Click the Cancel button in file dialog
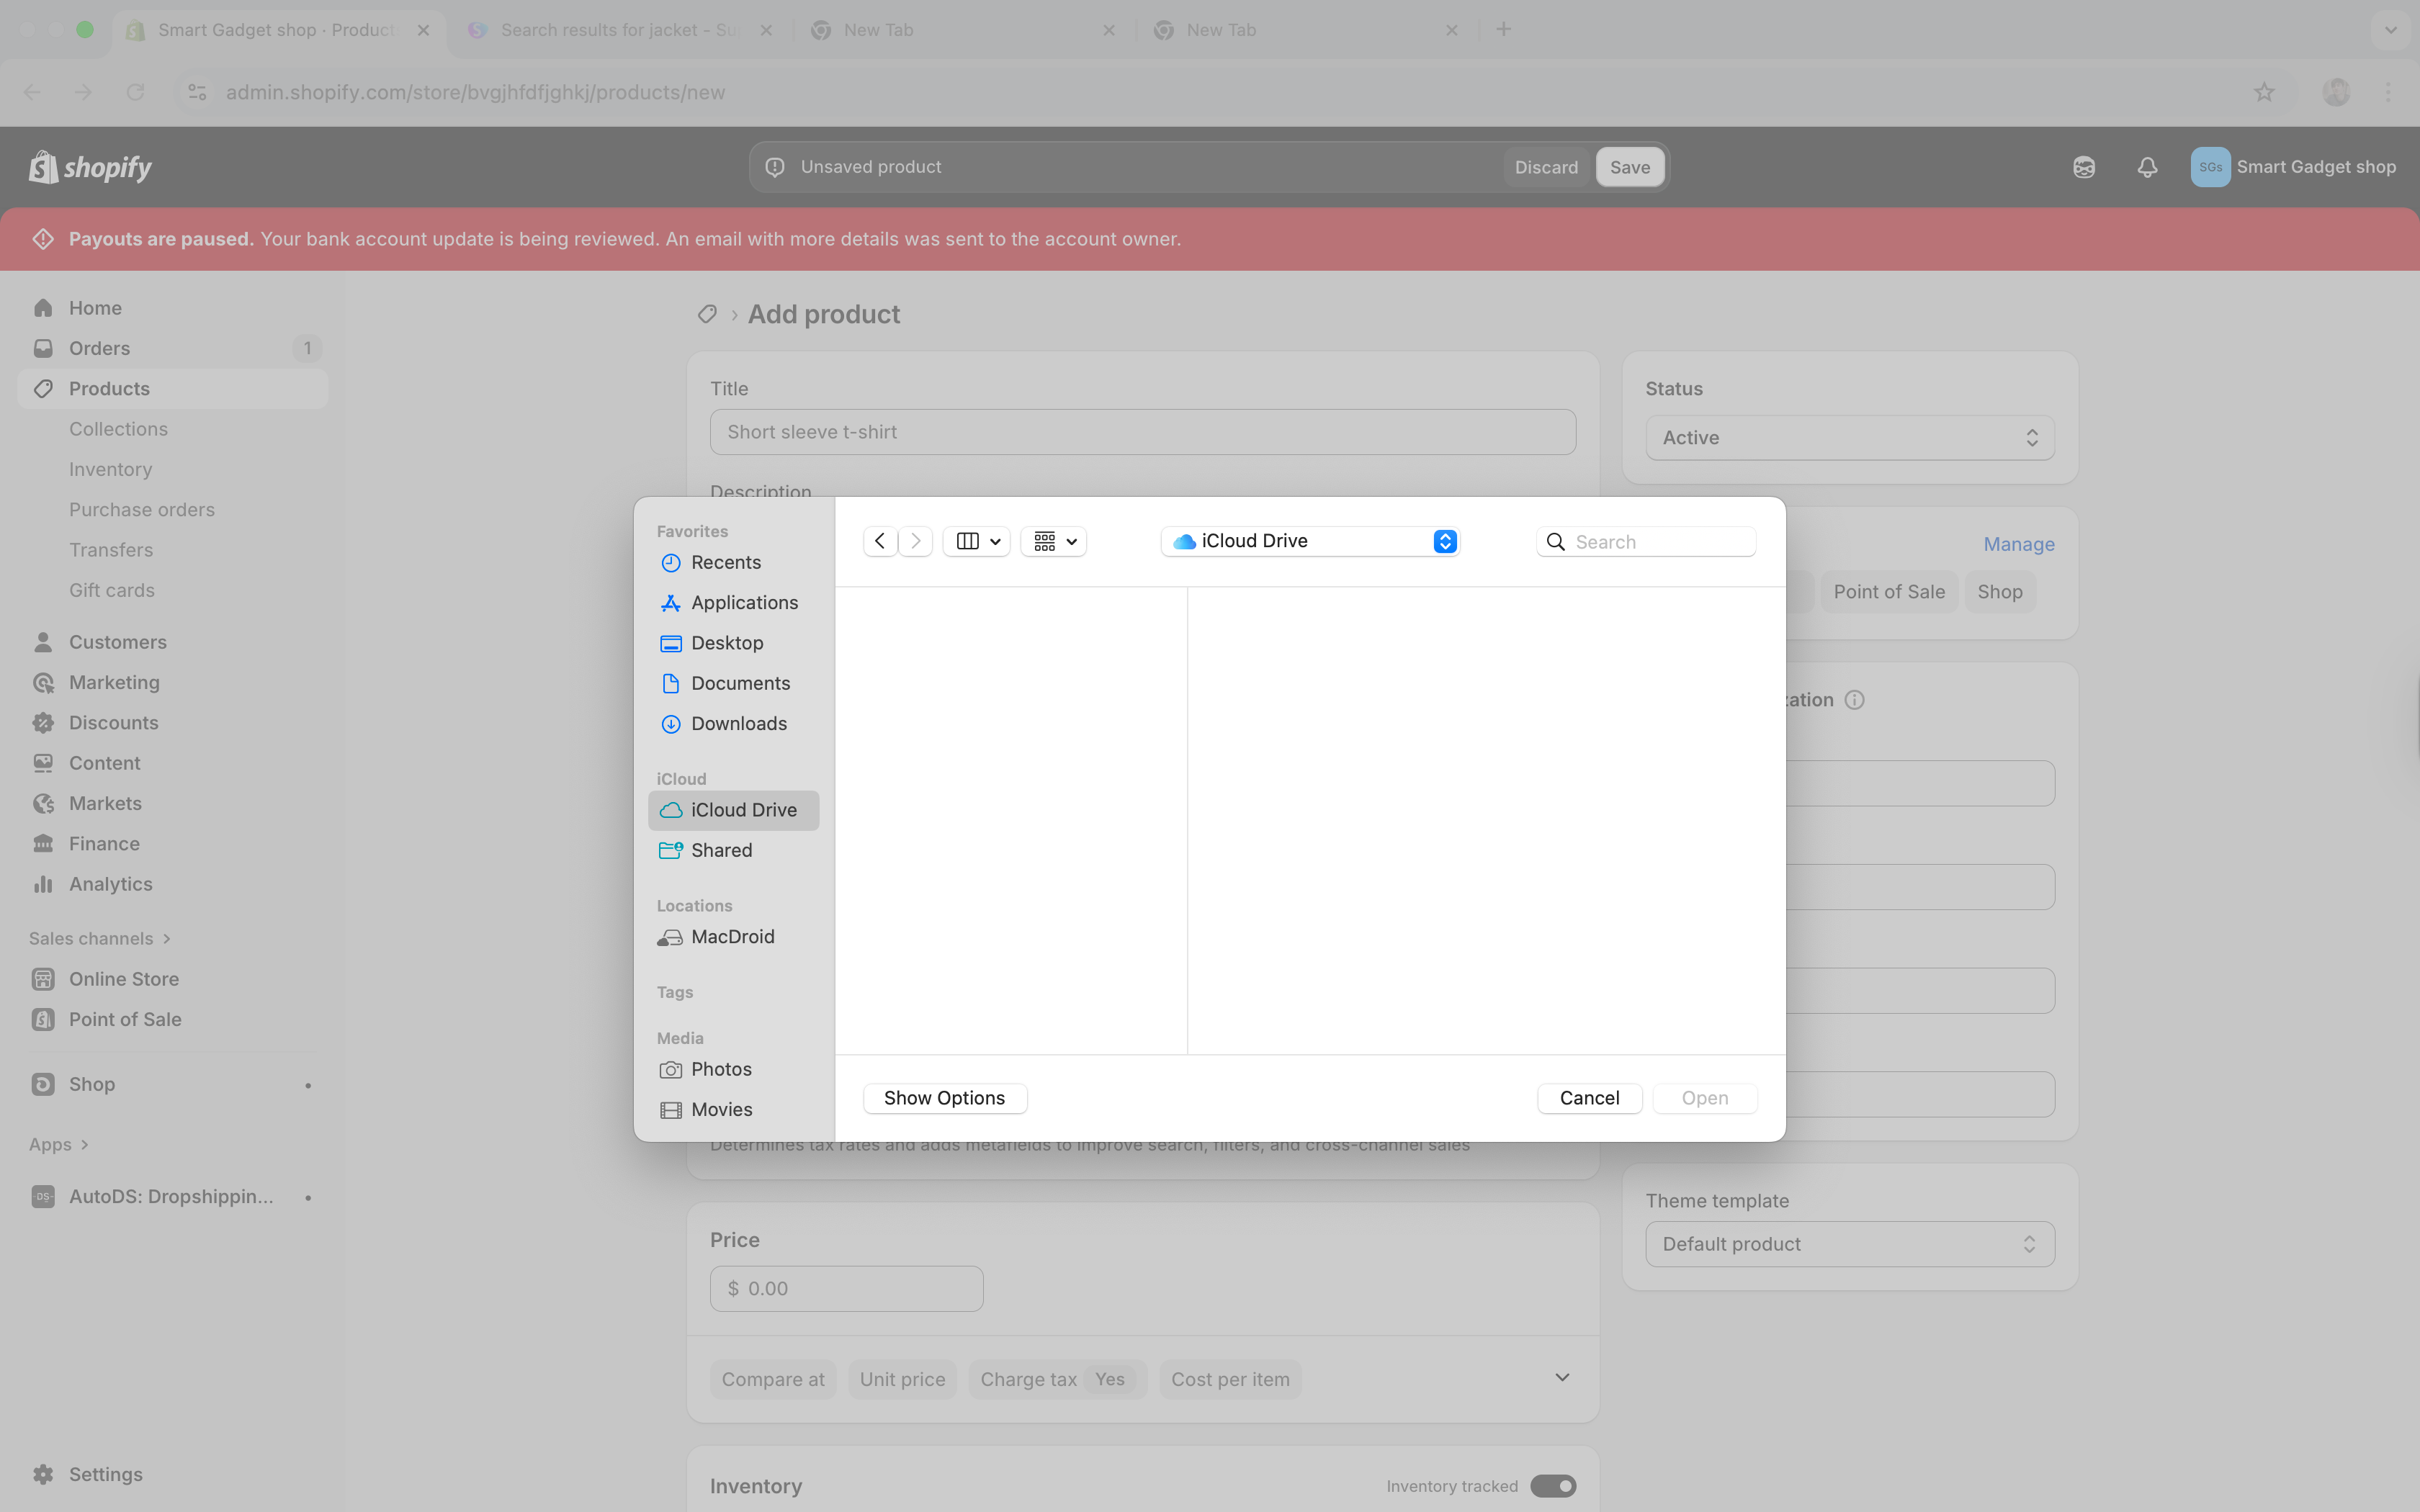This screenshot has height=1512, width=2420. coord(1589,1098)
